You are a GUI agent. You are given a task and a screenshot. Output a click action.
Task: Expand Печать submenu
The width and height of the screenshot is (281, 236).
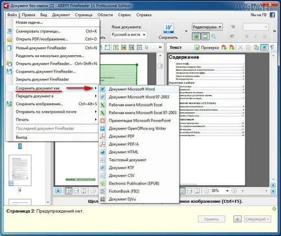[x=52, y=119]
